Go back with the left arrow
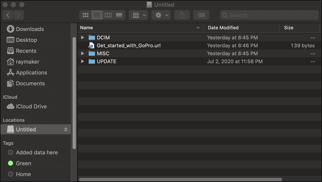Viewport: 322px width, 182px height. 8,15
